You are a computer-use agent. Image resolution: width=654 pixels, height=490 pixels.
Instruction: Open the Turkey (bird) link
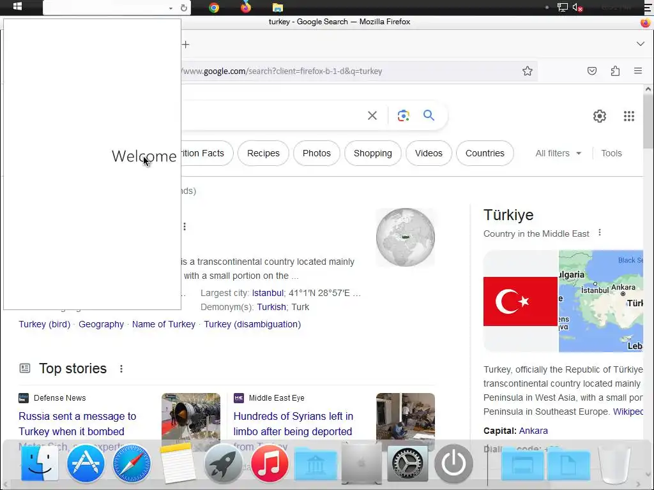click(x=45, y=324)
